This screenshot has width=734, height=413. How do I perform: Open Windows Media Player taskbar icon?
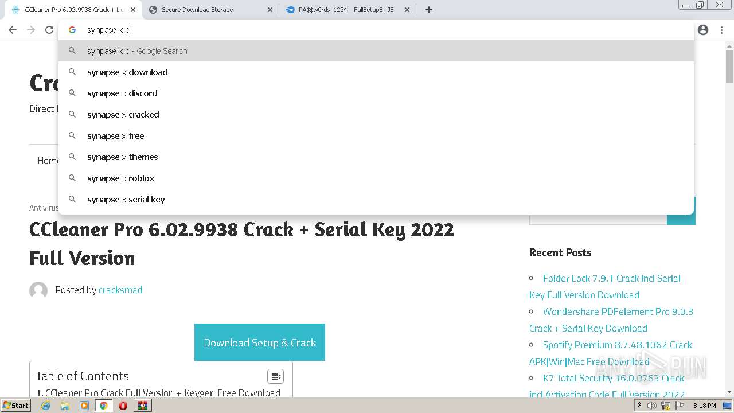pyautogui.click(x=84, y=406)
